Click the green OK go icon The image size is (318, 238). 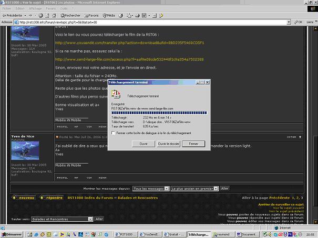point(295,23)
